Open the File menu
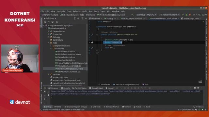This screenshot has height=117, width=209. [x=42, y=11]
